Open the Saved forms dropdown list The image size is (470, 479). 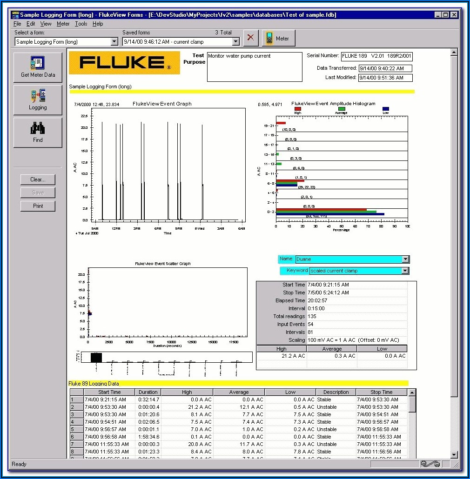[x=235, y=42]
